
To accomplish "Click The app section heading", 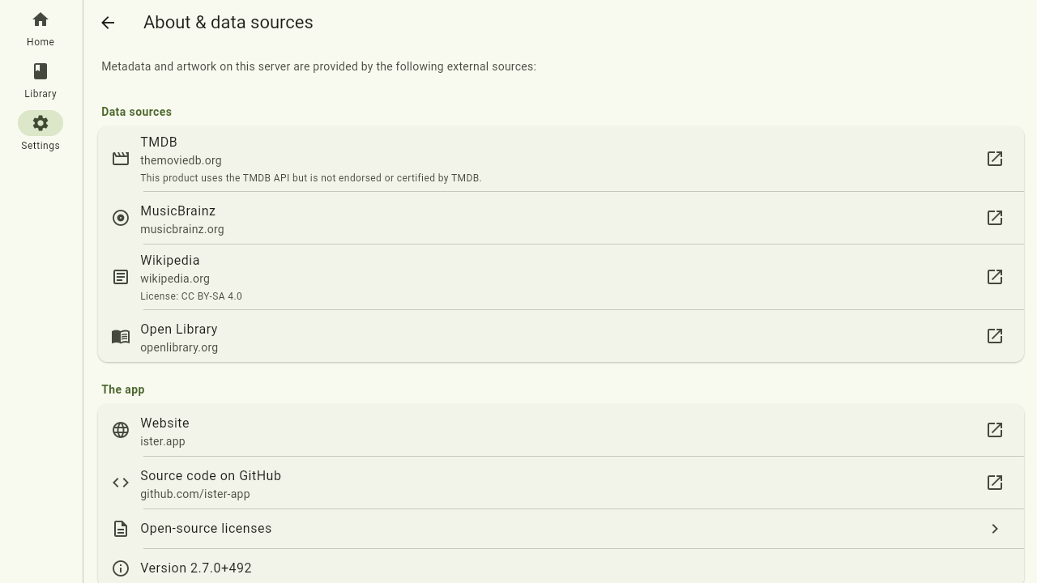I will [123, 389].
